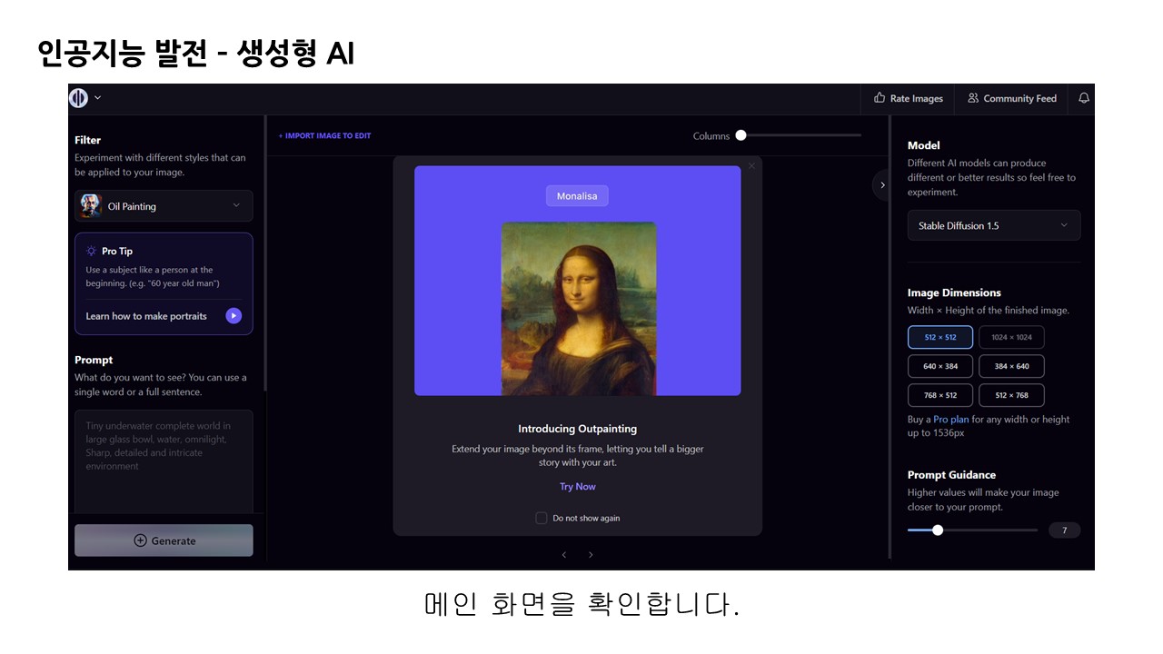Click the Model section heading
The height and width of the screenshot is (654, 1163).
point(924,145)
